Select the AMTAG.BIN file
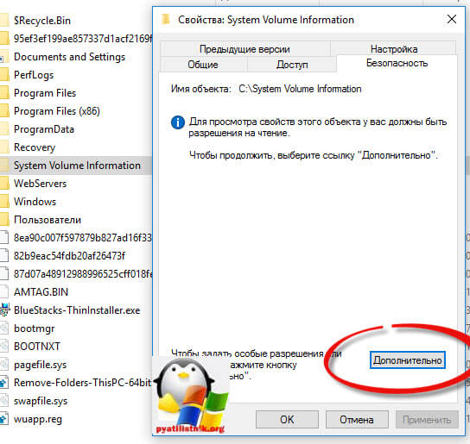The width and height of the screenshot is (470, 444). [x=41, y=292]
